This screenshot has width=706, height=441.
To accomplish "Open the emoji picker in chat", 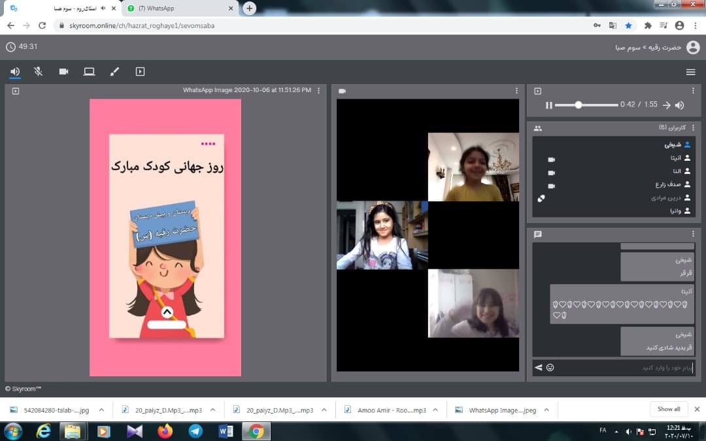I will pos(550,368).
